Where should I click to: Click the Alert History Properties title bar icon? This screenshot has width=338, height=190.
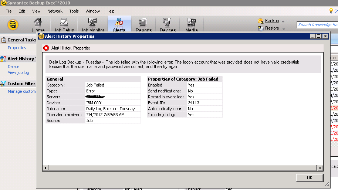point(41,36)
